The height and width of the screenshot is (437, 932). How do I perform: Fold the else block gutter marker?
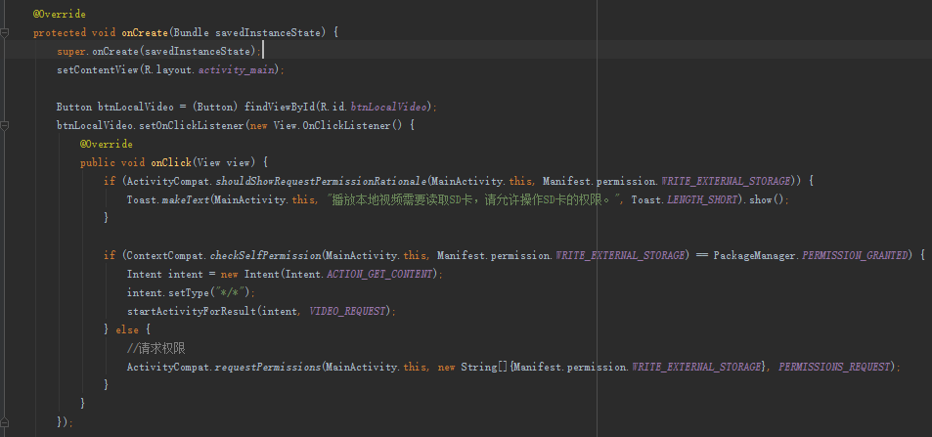pyautogui.click(x=7, y=329)
